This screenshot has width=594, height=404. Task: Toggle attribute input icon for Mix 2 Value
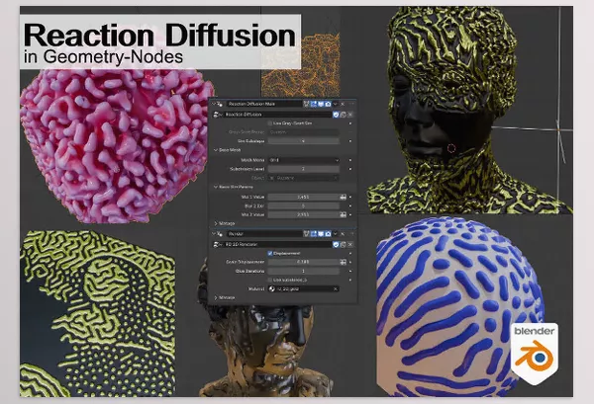point(343,214)
